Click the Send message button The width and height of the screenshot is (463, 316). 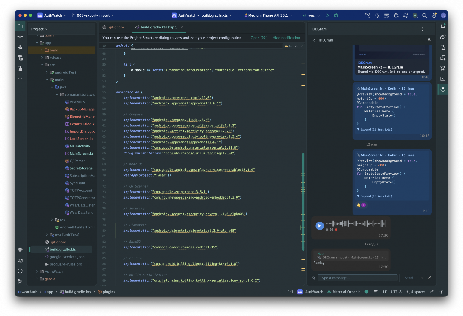click(x=409, y=278)
